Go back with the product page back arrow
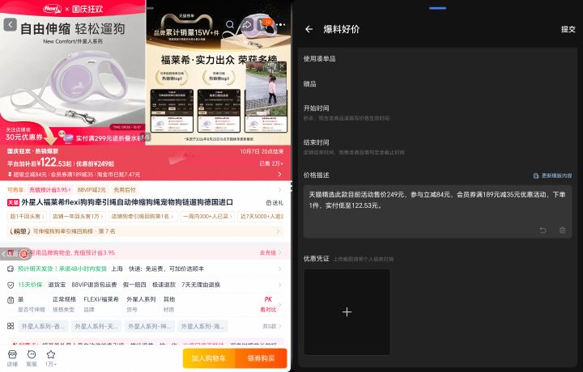The height and width of the screenshot is (372, 583). 10,24
